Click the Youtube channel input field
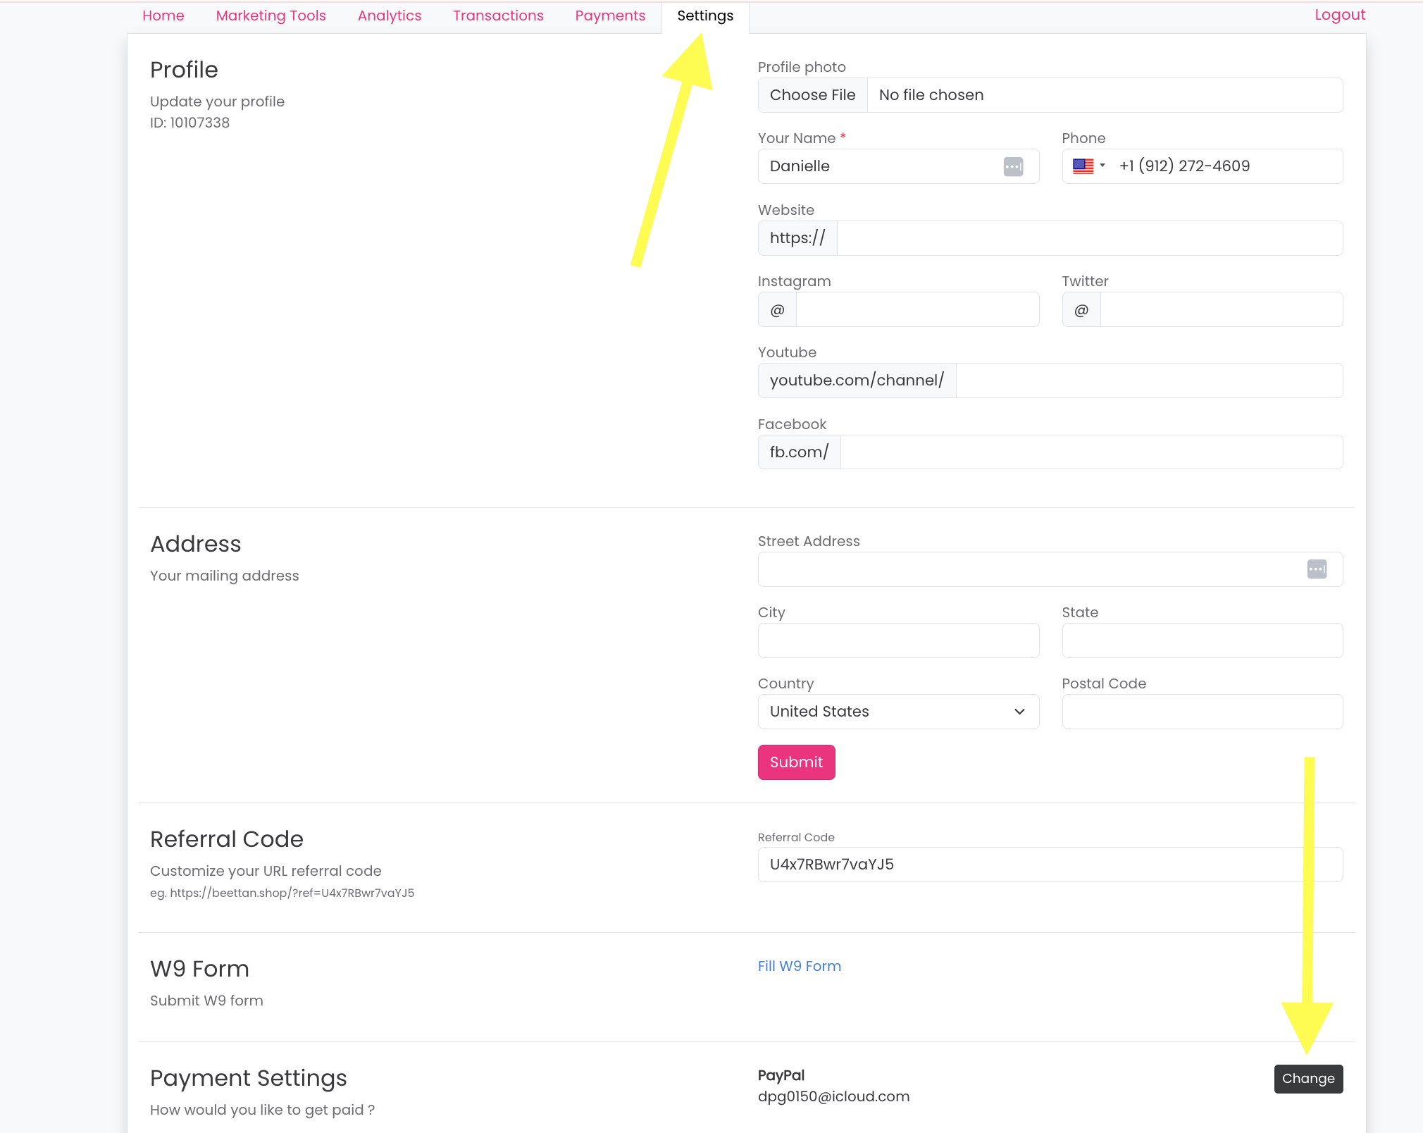 (x=1148, y=380)
